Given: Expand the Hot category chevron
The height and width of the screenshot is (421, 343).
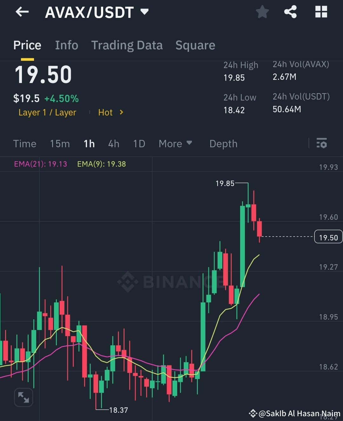Looking at the screenshot, I should pyautogui.click(x=111, y=112).
